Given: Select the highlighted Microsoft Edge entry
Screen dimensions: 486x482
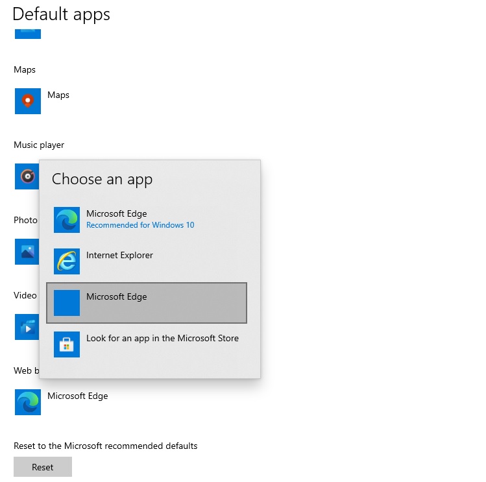Looking at the screenshot, I should (x=147, y=303).
